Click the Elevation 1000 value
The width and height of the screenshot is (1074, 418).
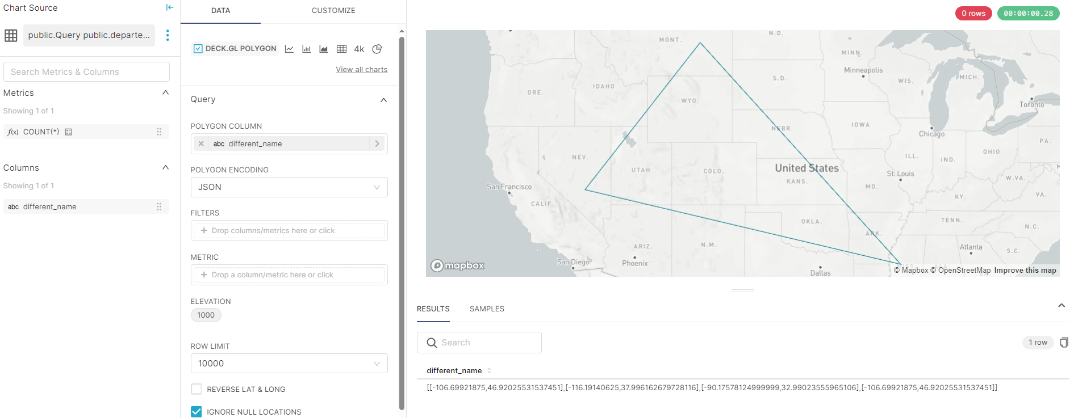(206, 315)
